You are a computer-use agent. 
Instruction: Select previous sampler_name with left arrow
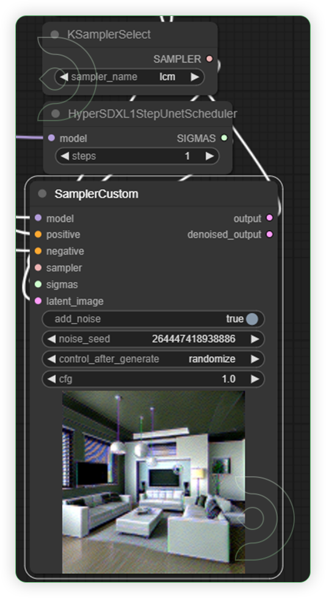64,77
